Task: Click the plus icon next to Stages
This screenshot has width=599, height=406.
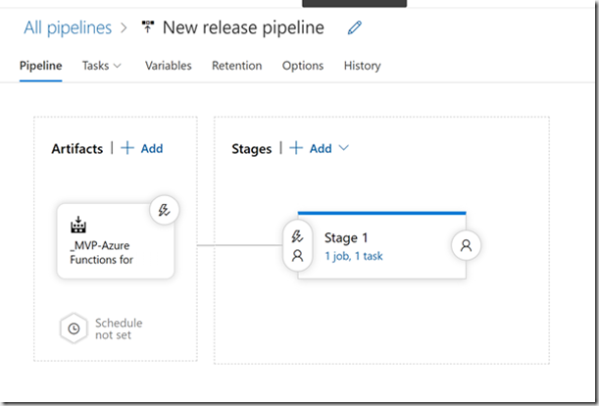Action: coord(296,148)
